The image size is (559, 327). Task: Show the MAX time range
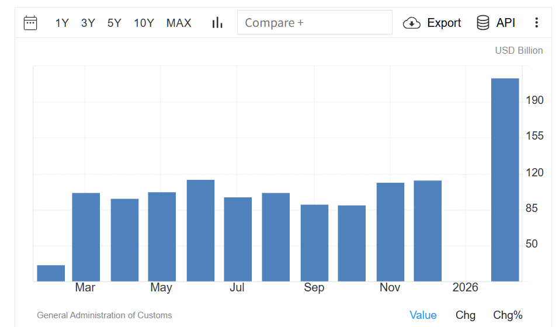pos(179,23)
